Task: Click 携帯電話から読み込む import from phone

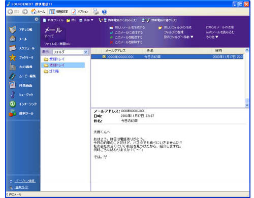Action: 117,20
